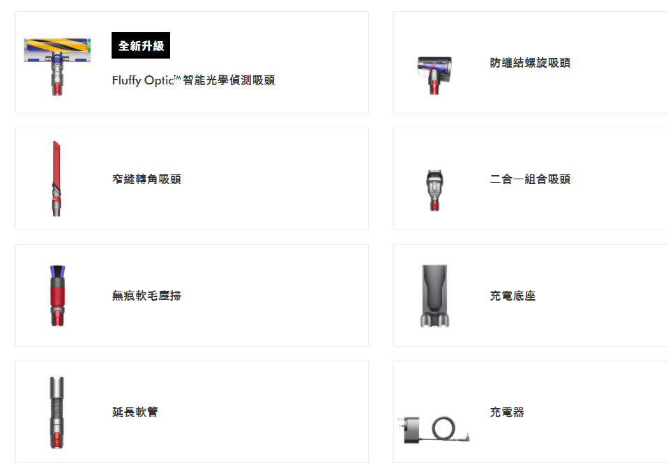Click the 充電底座 label
This screenshot has height=468, width=668.
[513, 296]
